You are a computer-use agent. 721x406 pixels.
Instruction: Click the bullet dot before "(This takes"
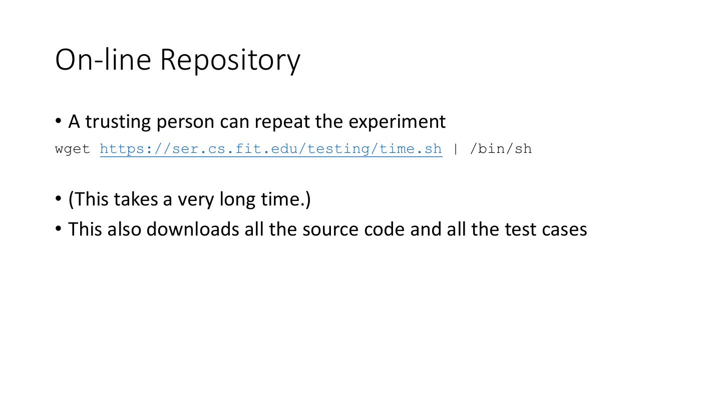pyautogui.click(x=59, y=198)
